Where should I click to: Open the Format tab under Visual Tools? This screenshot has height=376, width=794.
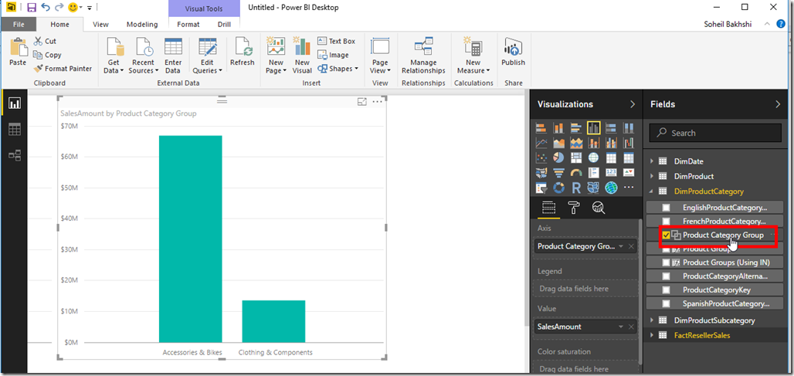(x=188, y=24)
